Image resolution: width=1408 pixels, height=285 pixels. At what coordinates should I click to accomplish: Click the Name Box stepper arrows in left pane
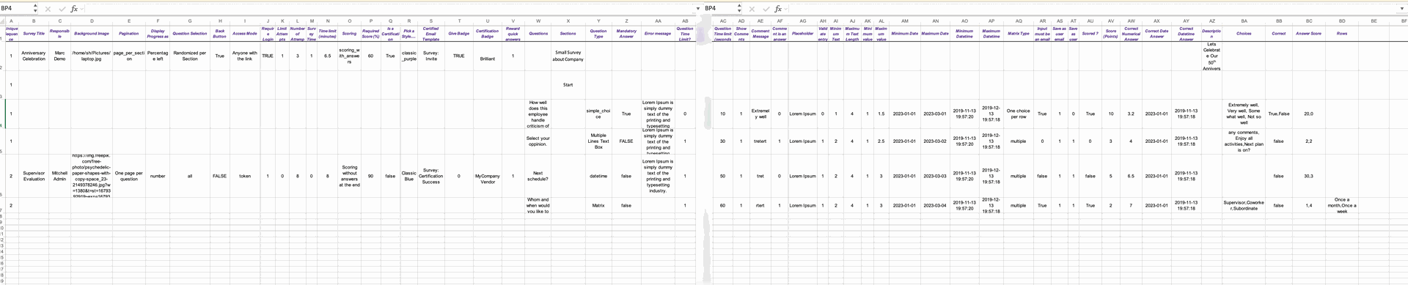tap(36, 9)
